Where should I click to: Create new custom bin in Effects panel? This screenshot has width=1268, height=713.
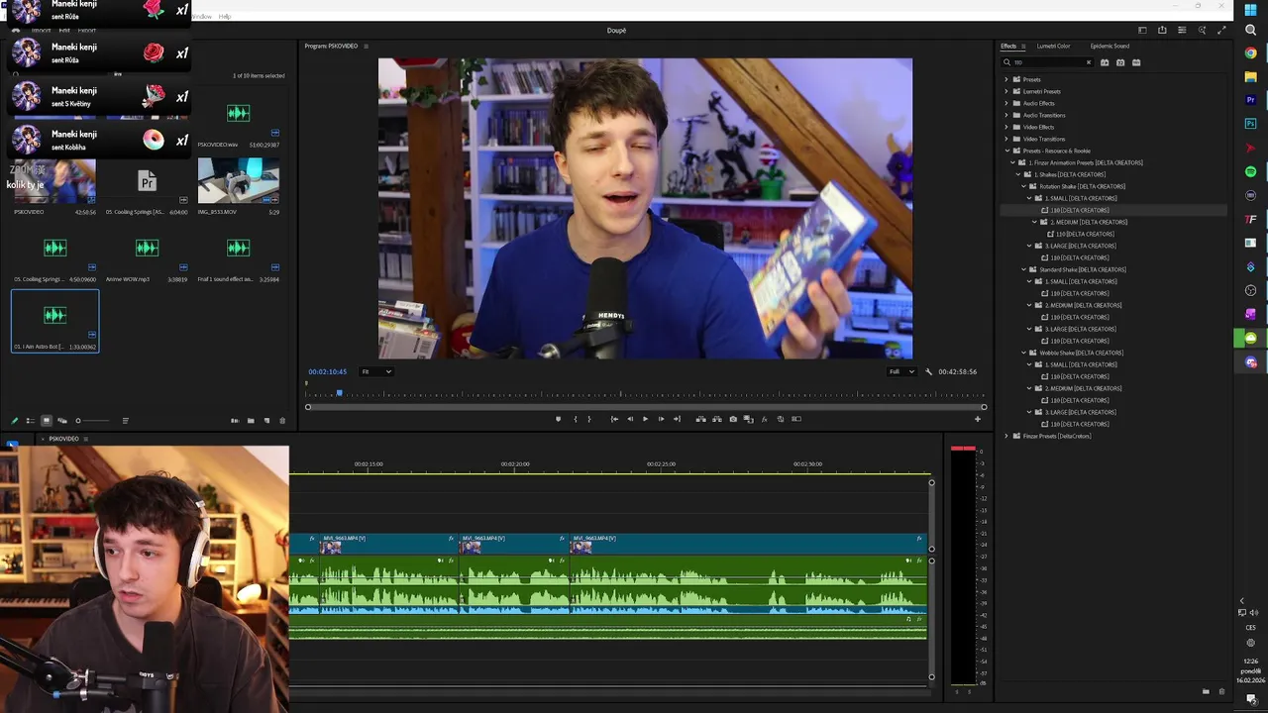pyautogui.click(x=1206, y=691)
